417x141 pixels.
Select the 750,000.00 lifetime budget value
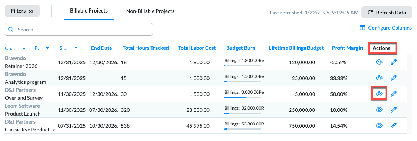pyautogui.click(x=302, y=125)
